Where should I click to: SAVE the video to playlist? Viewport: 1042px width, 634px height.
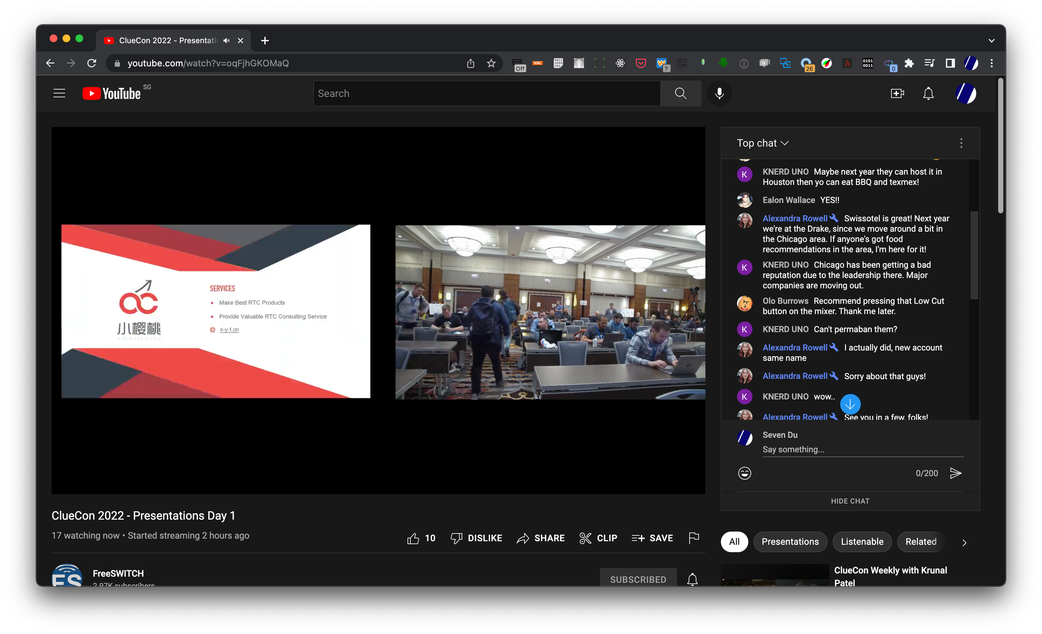[652, 538]
